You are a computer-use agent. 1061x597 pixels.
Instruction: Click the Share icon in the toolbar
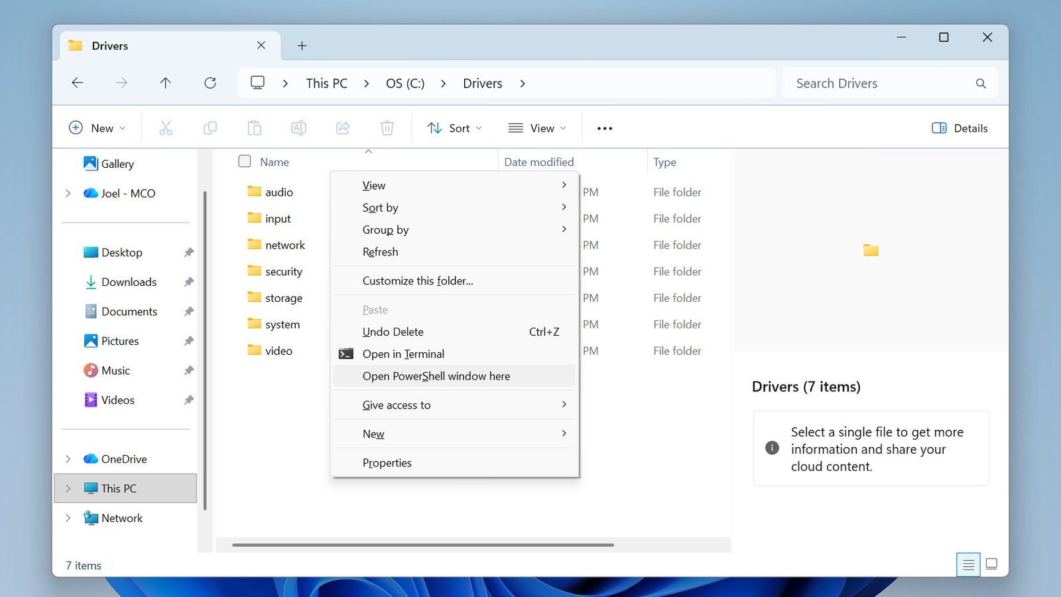coord(343,127)
